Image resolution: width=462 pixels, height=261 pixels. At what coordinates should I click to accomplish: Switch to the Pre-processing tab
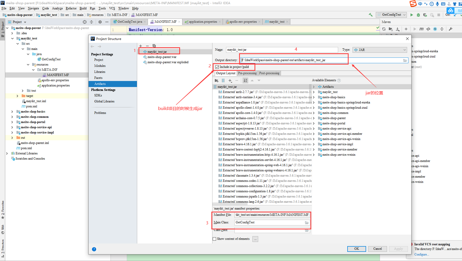(247, 73)
